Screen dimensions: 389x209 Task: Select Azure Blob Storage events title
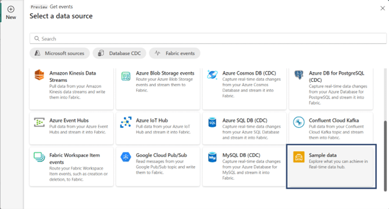point(165,73)
